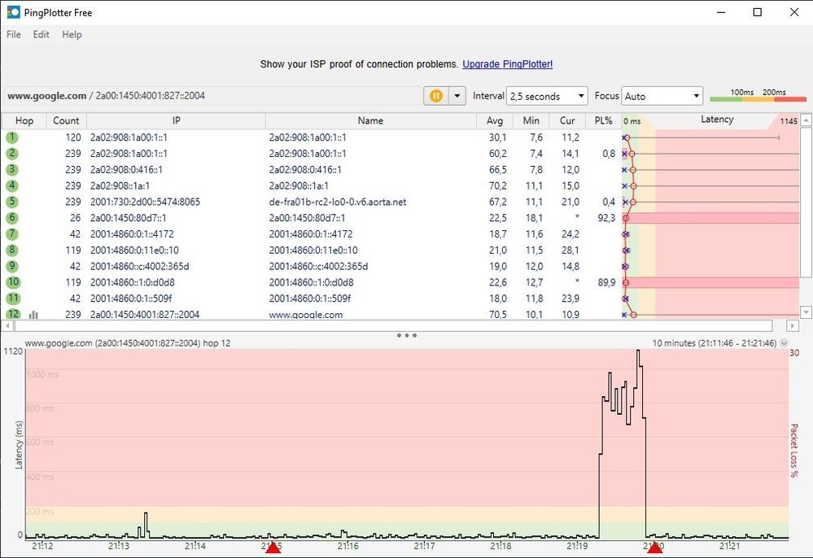Click the graph title www.google.com hop 12

tap(128, 343)
